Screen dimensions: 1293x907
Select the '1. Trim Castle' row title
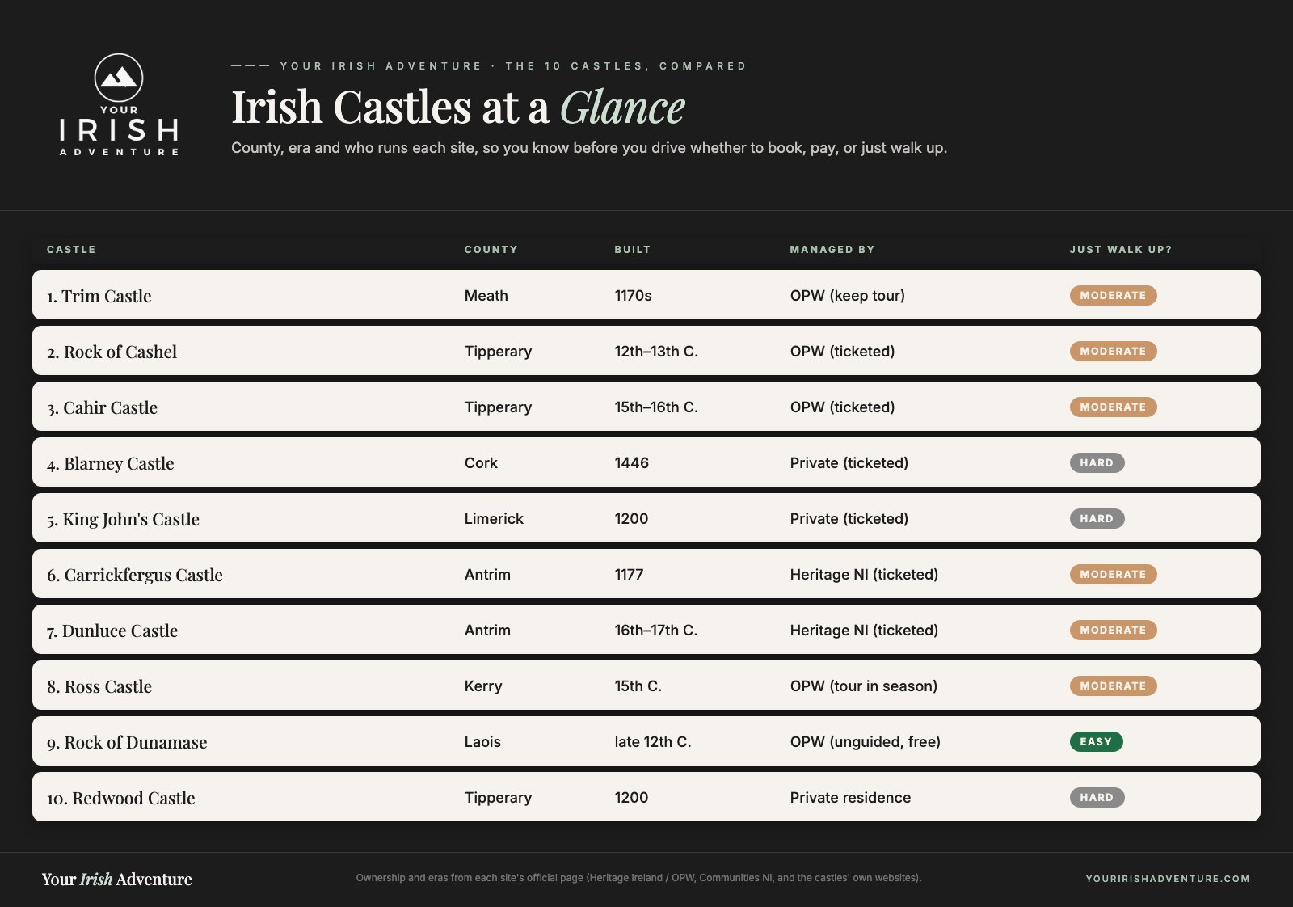tap(99, 296)
